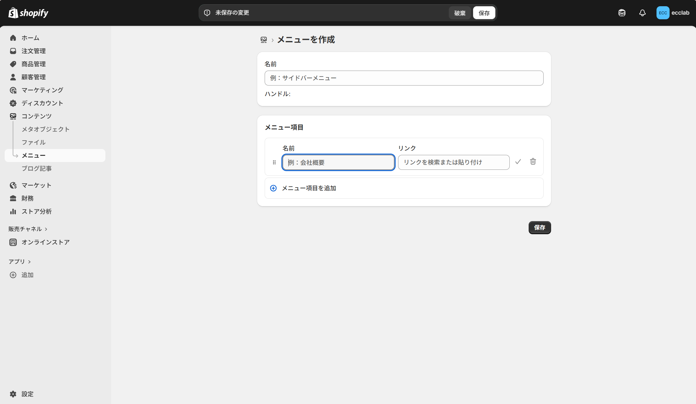696x404 pixels.
Task: Open 注文管理 in the sidebar
Action: [x=33, y=51]
